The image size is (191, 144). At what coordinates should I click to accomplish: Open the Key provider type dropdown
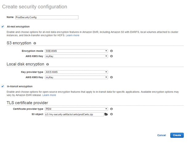point(76,72)
